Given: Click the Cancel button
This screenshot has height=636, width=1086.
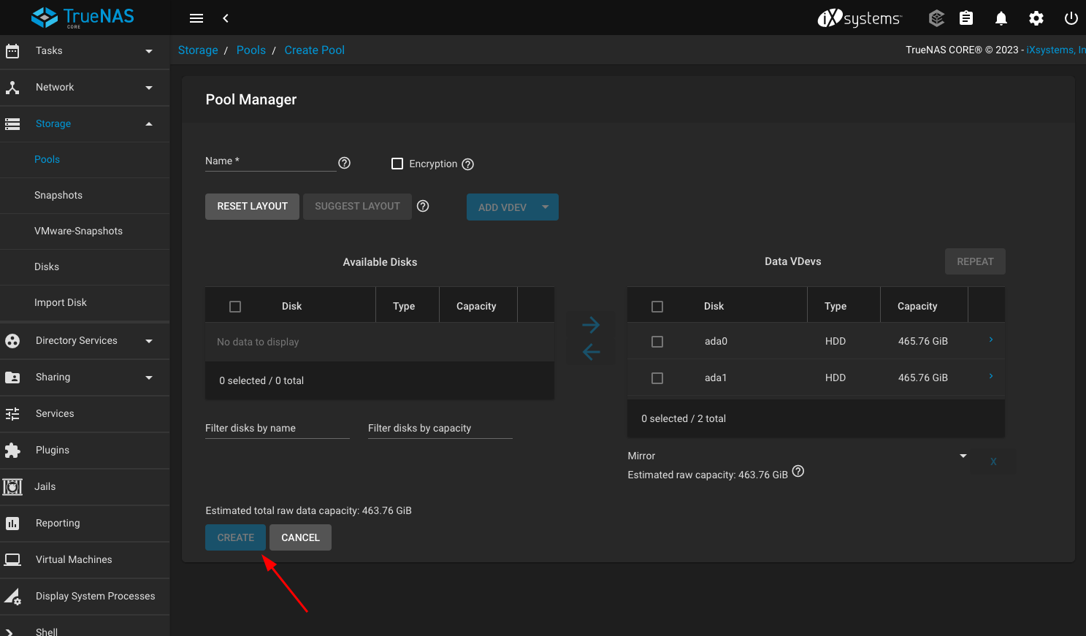Looking at the screenshot, I should [300, 537].
